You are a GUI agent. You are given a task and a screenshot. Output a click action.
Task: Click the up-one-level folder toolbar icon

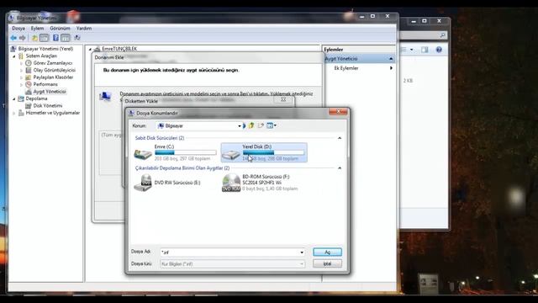click(34, 38)
